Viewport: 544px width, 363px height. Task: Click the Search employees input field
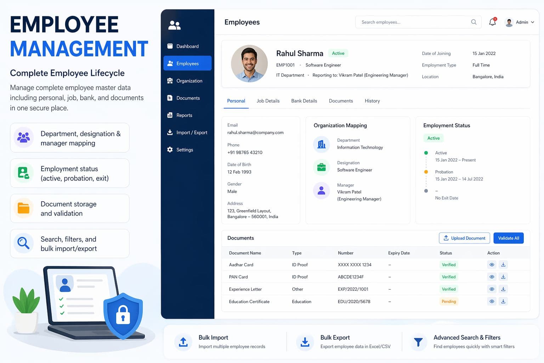point(418,22)
